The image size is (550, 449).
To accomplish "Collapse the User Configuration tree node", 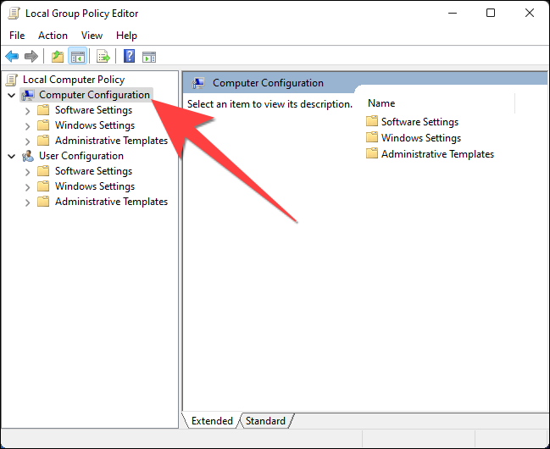I will pyautogui.click(x=11, y=157).
